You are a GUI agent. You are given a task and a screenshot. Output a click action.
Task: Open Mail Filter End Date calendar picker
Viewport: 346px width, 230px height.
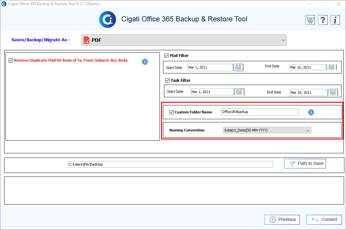click(332, 67)
